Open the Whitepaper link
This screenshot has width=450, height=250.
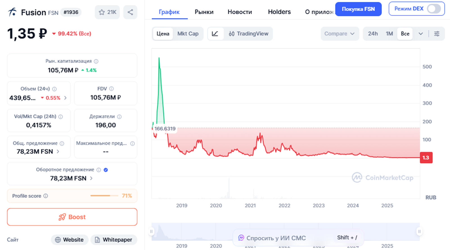[114, 240]
